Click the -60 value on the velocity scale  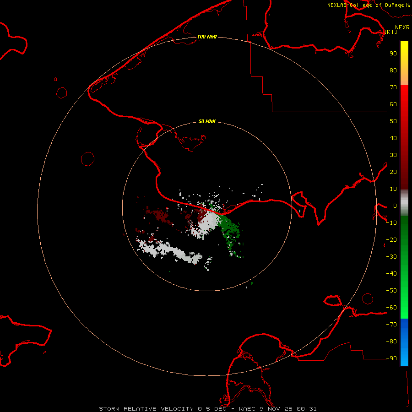coord(391,308)
